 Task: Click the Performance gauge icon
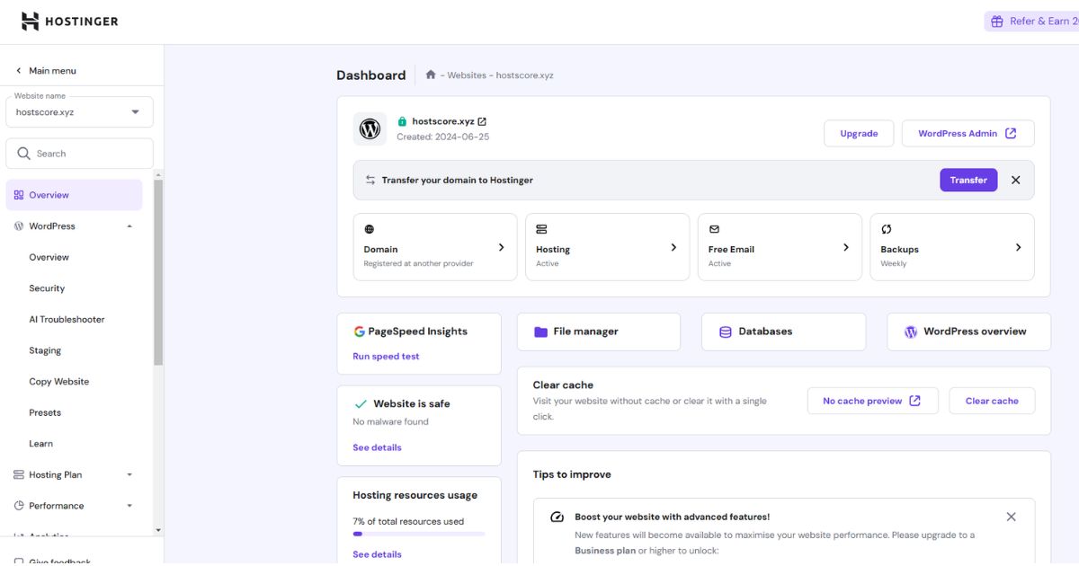(x=19, y=506)
